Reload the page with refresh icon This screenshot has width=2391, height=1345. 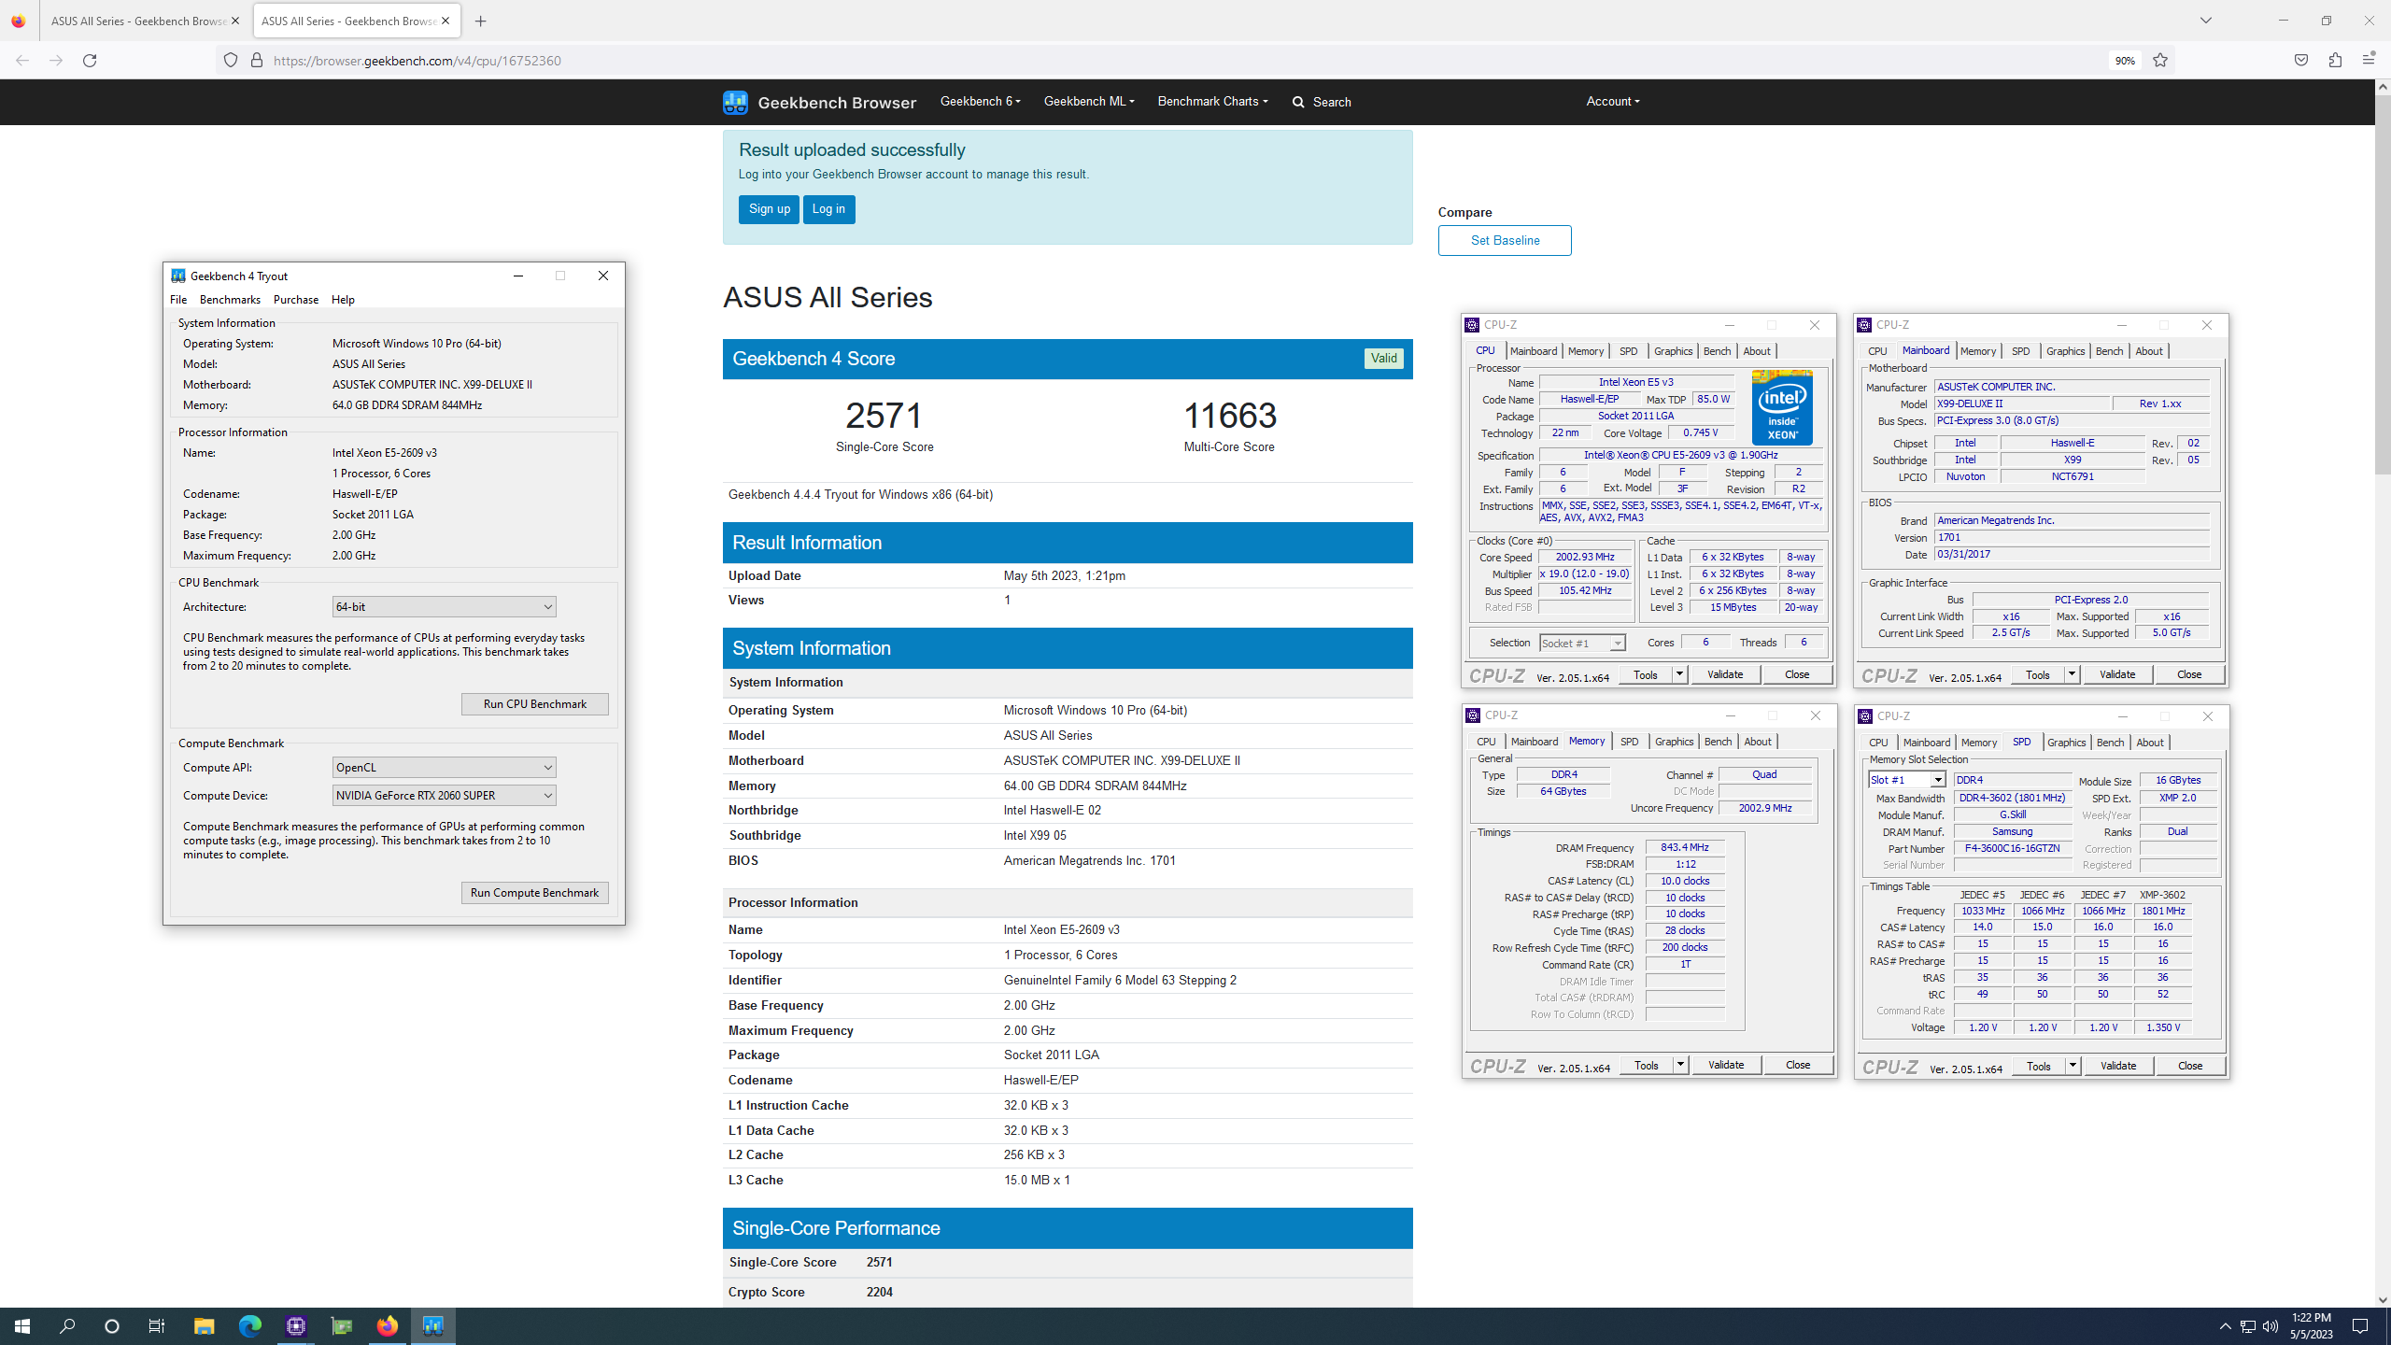(90, 61)
